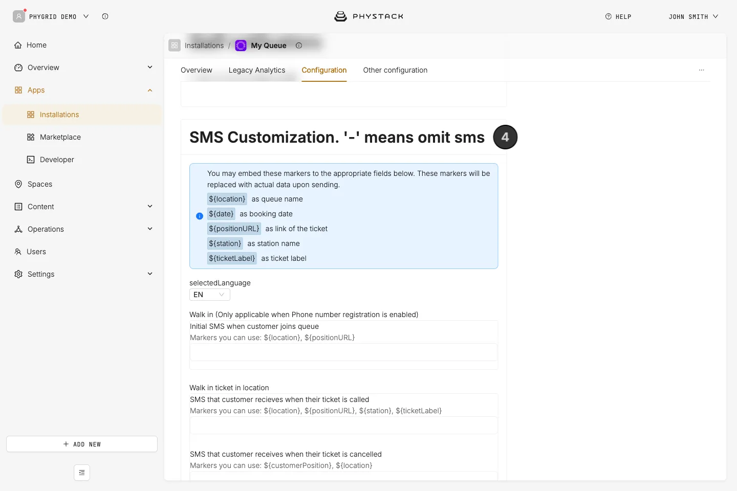Expand the Overview sidebar section
The width and height of the screenshot is (737, 491).
[x=150, y=68]
